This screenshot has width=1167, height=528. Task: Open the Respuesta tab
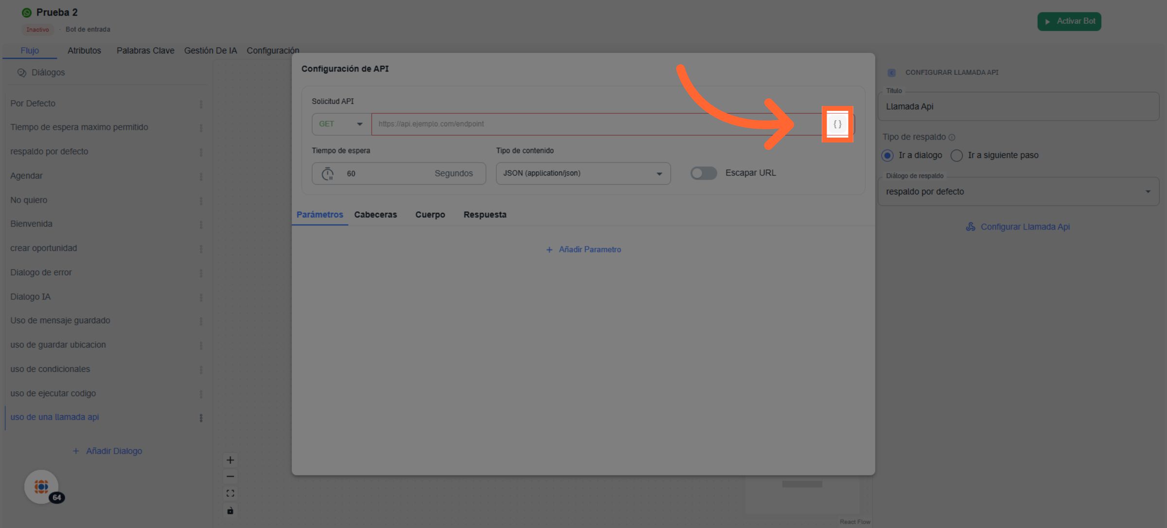[485, 214]
